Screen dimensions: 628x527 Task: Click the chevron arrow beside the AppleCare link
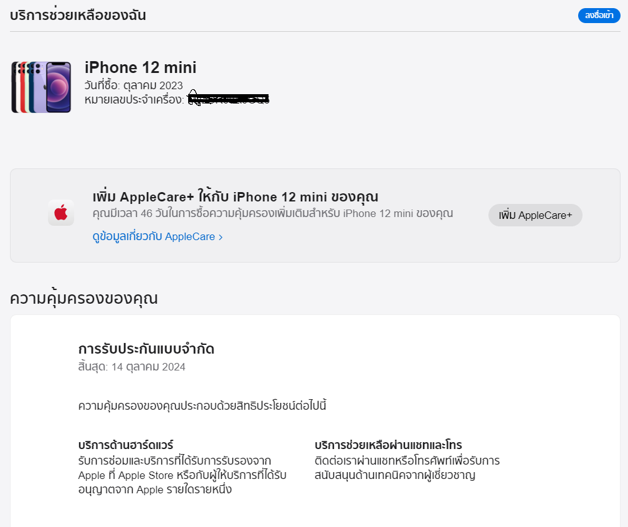click(x=221, y=238)
